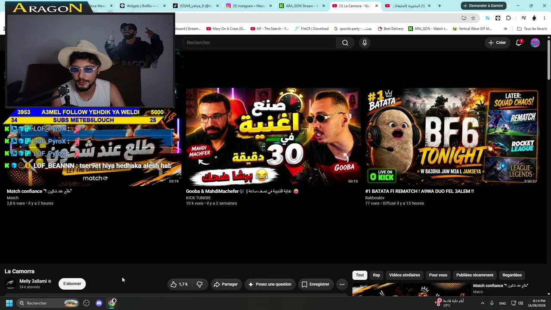Open the Créer dropdown button
The height and width of the screenshot is (310, 551).
(x=497, y=43)
